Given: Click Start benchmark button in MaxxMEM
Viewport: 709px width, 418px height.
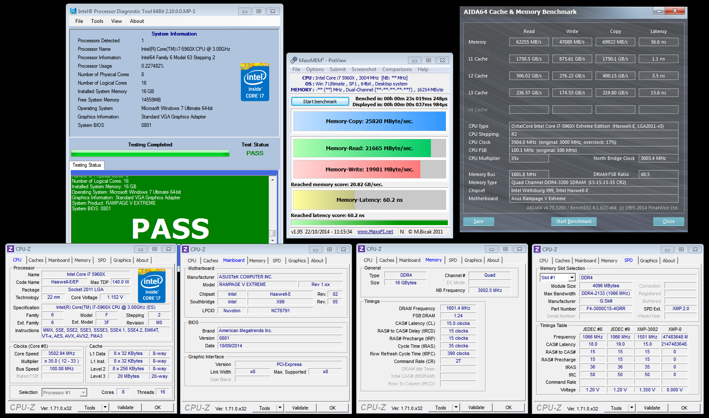Looking at the screenshot, I should pyautogui.click(x=320, y=102).
